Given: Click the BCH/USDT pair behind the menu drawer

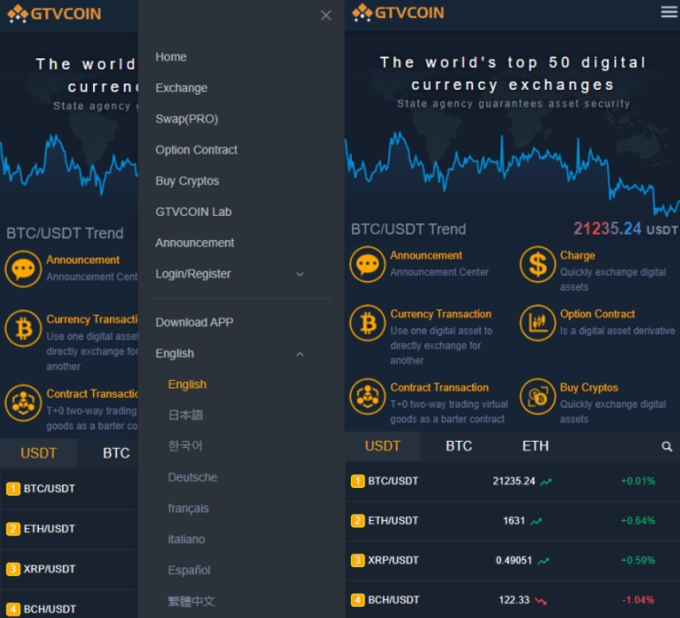Looking at the screenshot, I should pos(49,609).
